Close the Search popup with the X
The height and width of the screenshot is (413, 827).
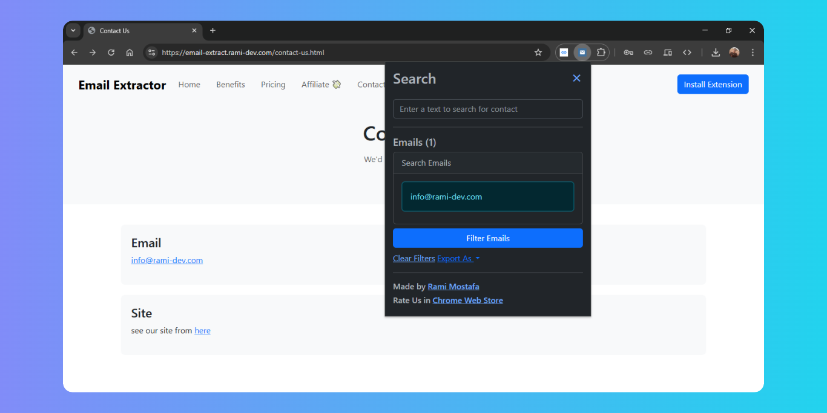click(x=576, y=78)
